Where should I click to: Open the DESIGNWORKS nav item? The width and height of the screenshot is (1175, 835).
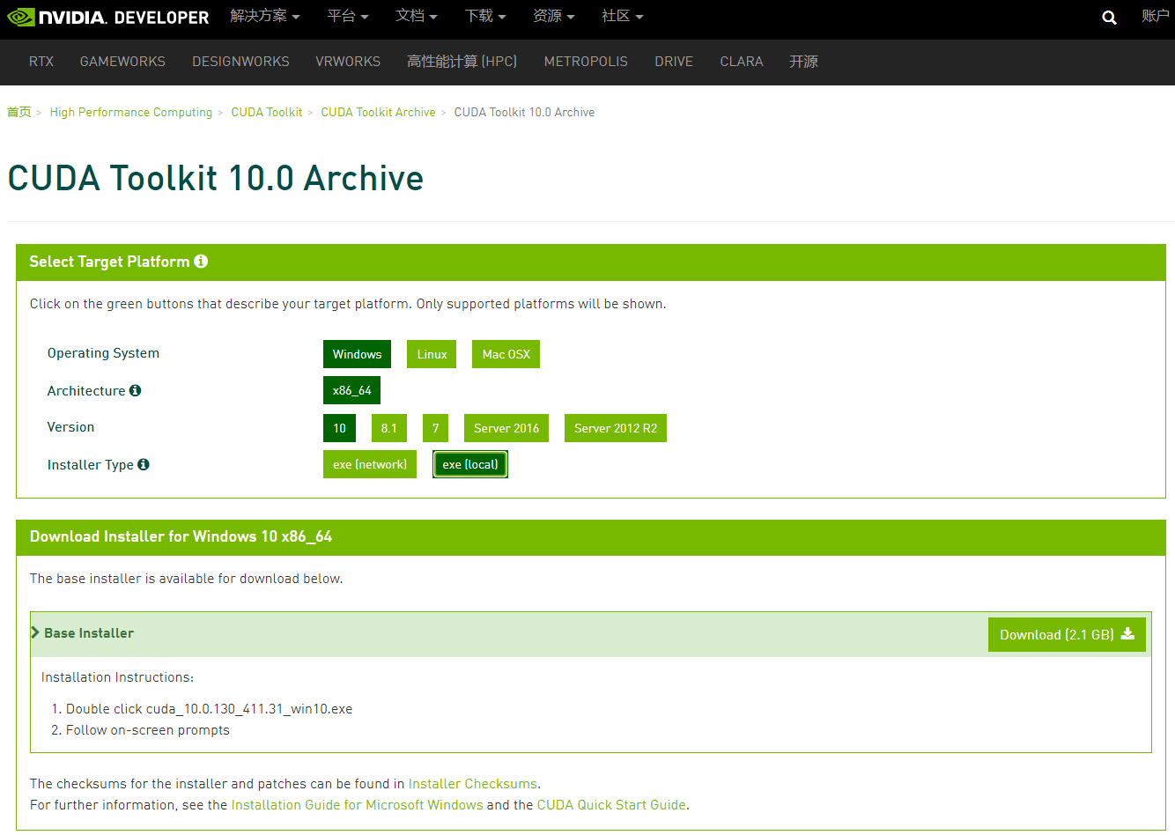pyautogui.click(x=240, y=62)
